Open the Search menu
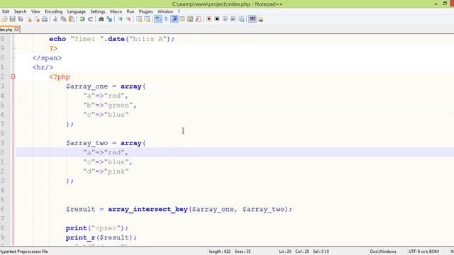 (20, 11)
